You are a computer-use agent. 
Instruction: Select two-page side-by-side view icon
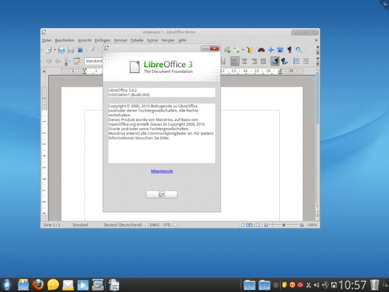click(249, 225)
